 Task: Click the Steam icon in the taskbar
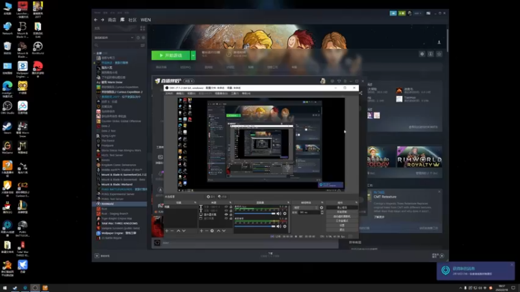15,287
